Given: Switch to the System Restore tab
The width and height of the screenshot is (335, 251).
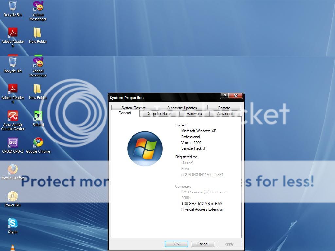Looking at the screenshot, I should tap(134, 108).
